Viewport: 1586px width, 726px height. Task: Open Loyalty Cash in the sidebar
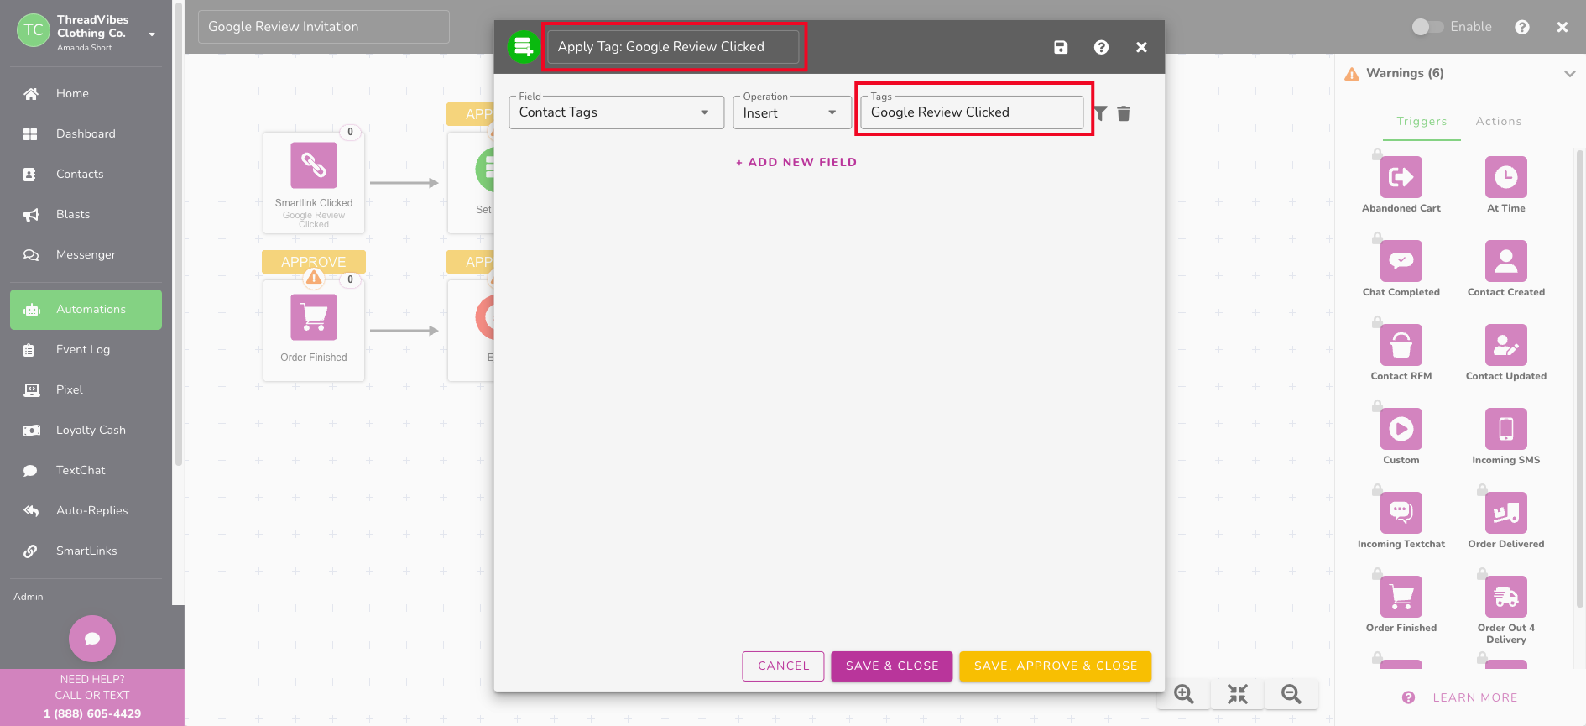[x=86, y=430]
